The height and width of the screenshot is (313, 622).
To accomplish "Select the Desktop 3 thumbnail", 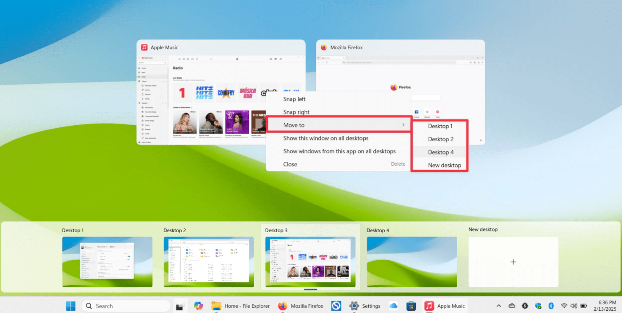I will pos(310,262).
